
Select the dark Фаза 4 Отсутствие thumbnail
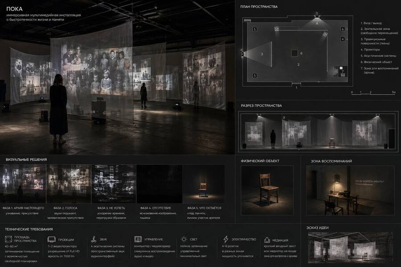coord(160,184)
